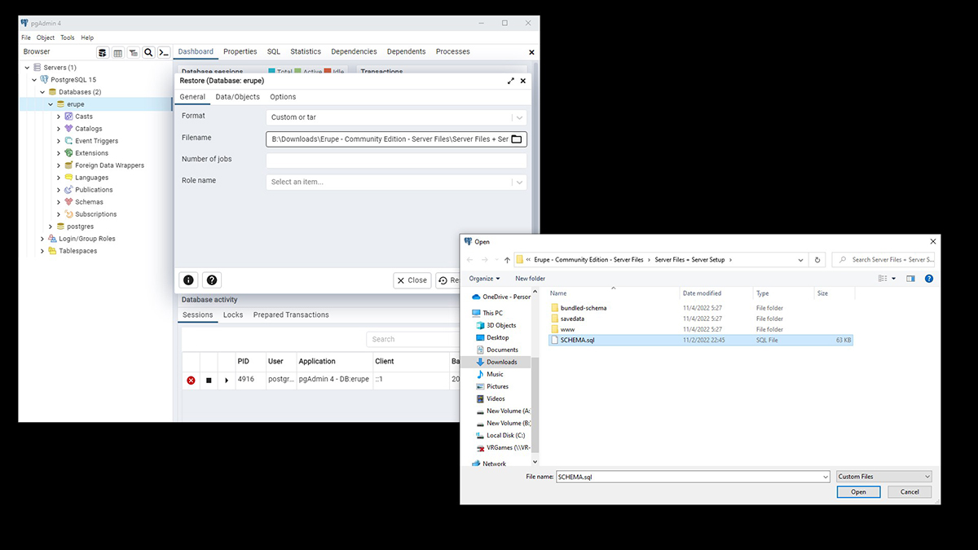This screenshot has height=550, width=978.
Task: Click the black stop icon to cancel query
Action: (x=209, y=380)
